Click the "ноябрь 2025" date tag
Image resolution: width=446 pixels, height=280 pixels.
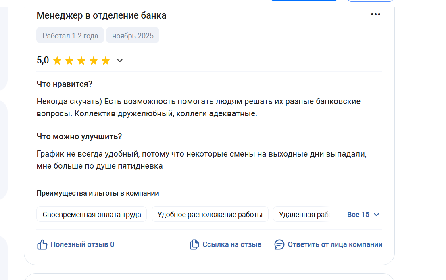133,36
